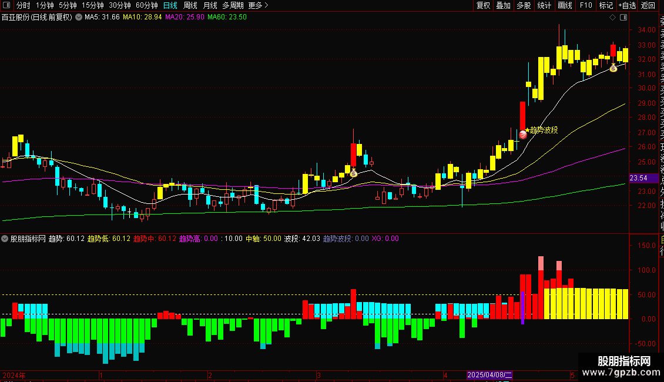Open the 统计 statistics tool
664x382 pixels.
pyautogui.click(x=544, y=5)
